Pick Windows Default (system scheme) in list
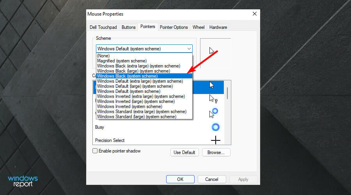Screen dimensions: 351x195 pos(144,91)
